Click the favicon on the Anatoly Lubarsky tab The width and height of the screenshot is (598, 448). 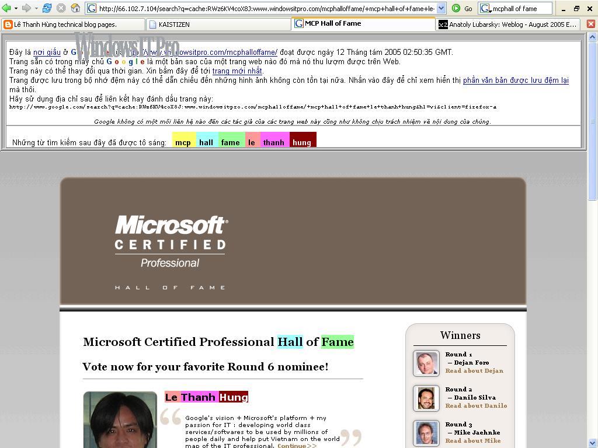coord(443,24)
